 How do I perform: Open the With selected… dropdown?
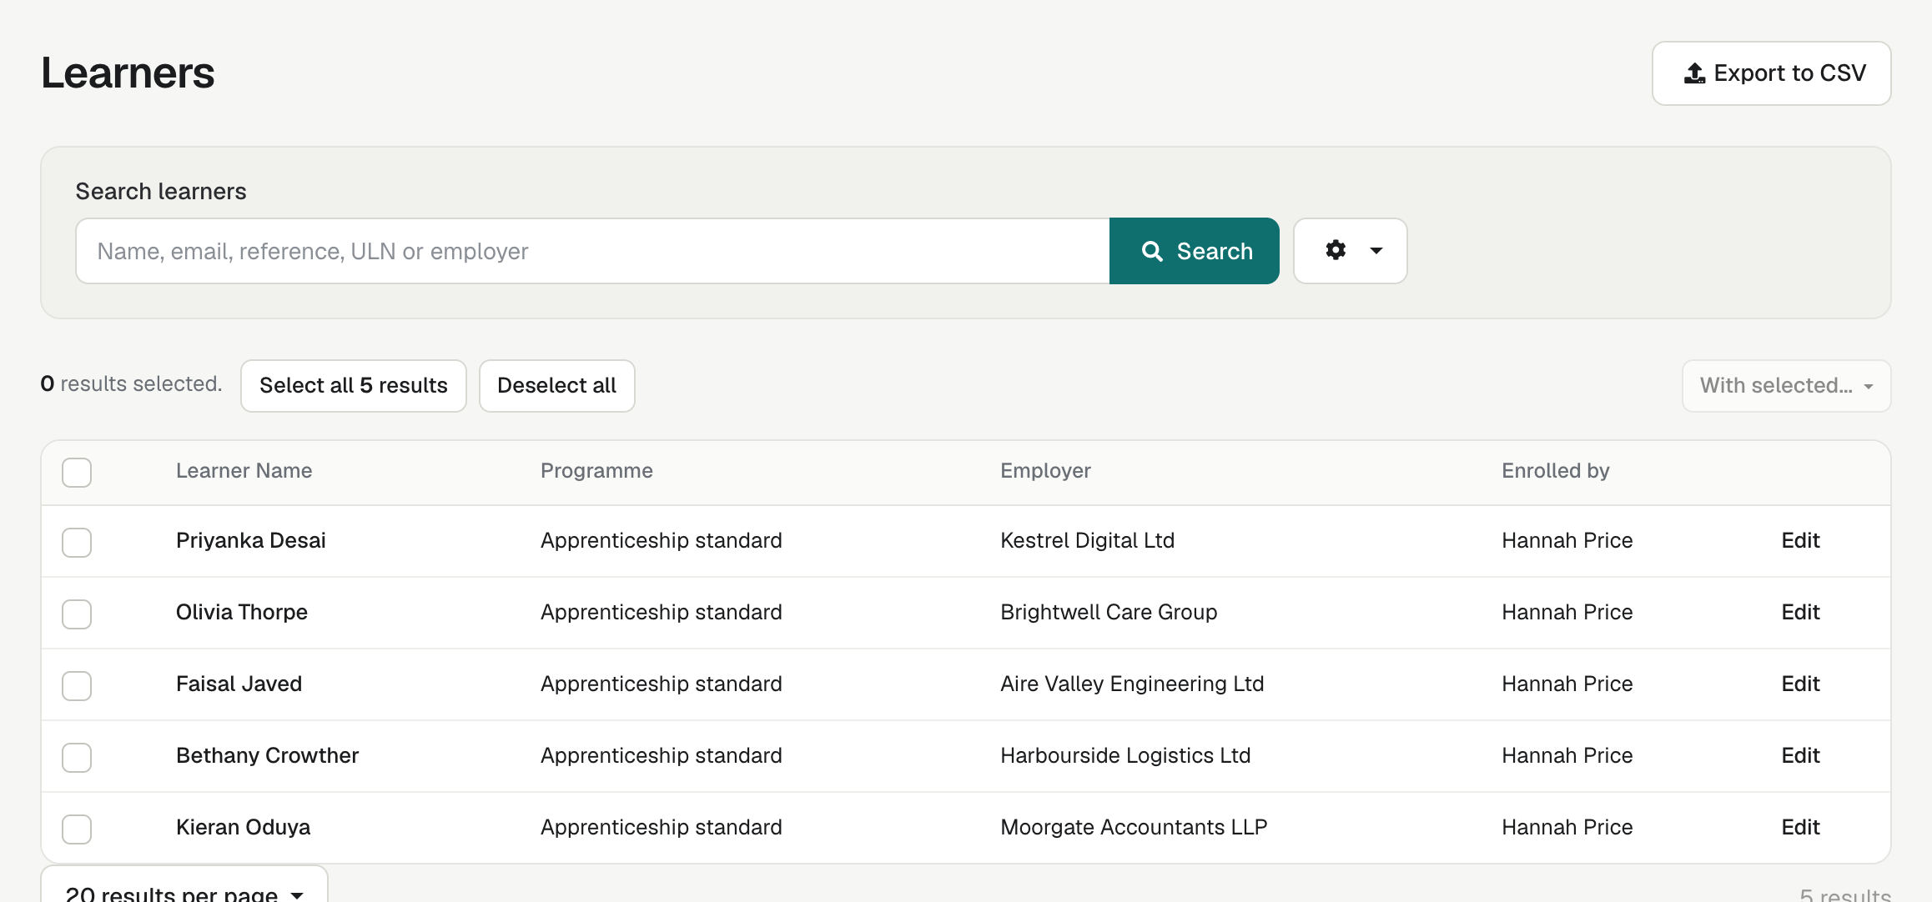pos(1786,386)
